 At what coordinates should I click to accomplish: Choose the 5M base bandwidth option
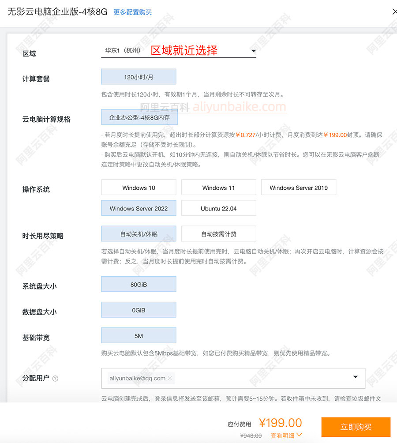139,335
